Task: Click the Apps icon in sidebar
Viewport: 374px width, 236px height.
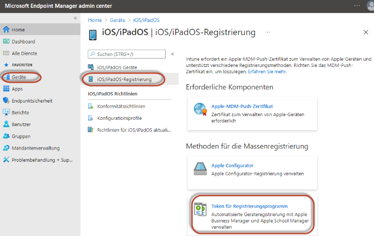Action: tap(6, 89)
